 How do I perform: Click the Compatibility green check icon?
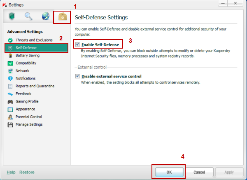10,63
